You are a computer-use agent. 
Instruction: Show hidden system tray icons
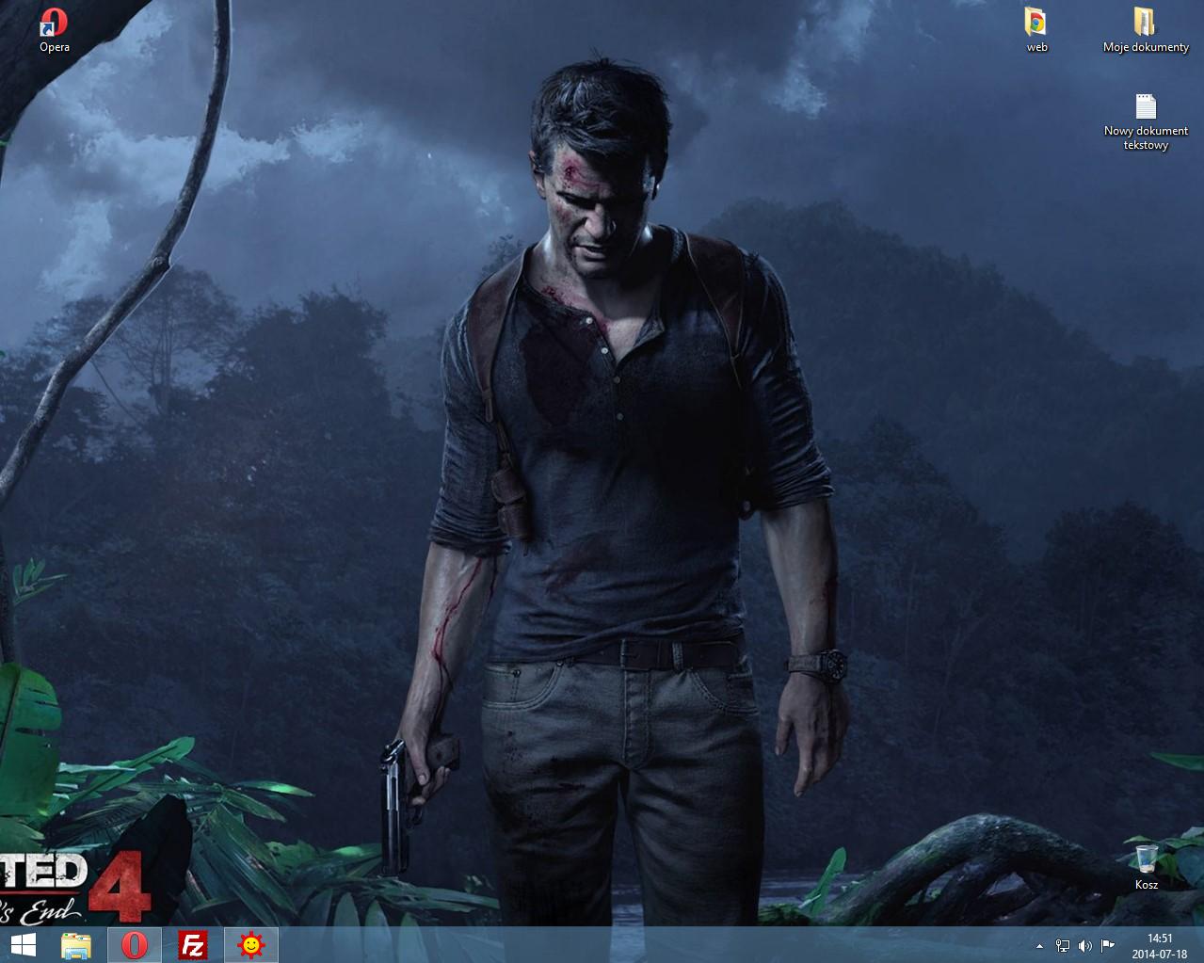(x=1039, y=945)
